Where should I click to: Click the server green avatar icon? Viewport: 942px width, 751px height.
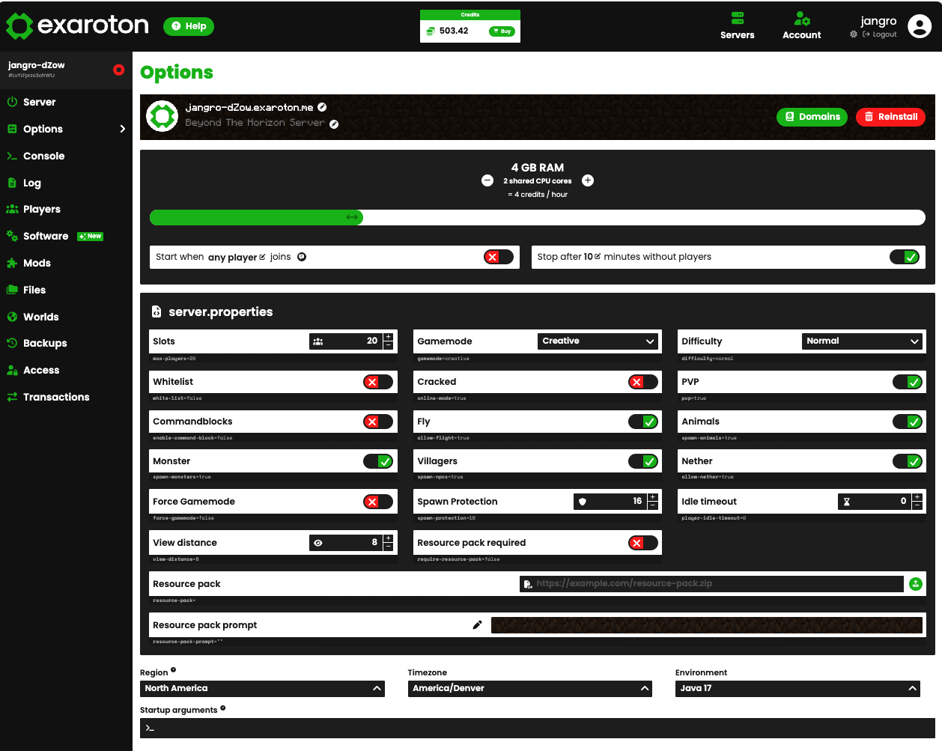162,116
